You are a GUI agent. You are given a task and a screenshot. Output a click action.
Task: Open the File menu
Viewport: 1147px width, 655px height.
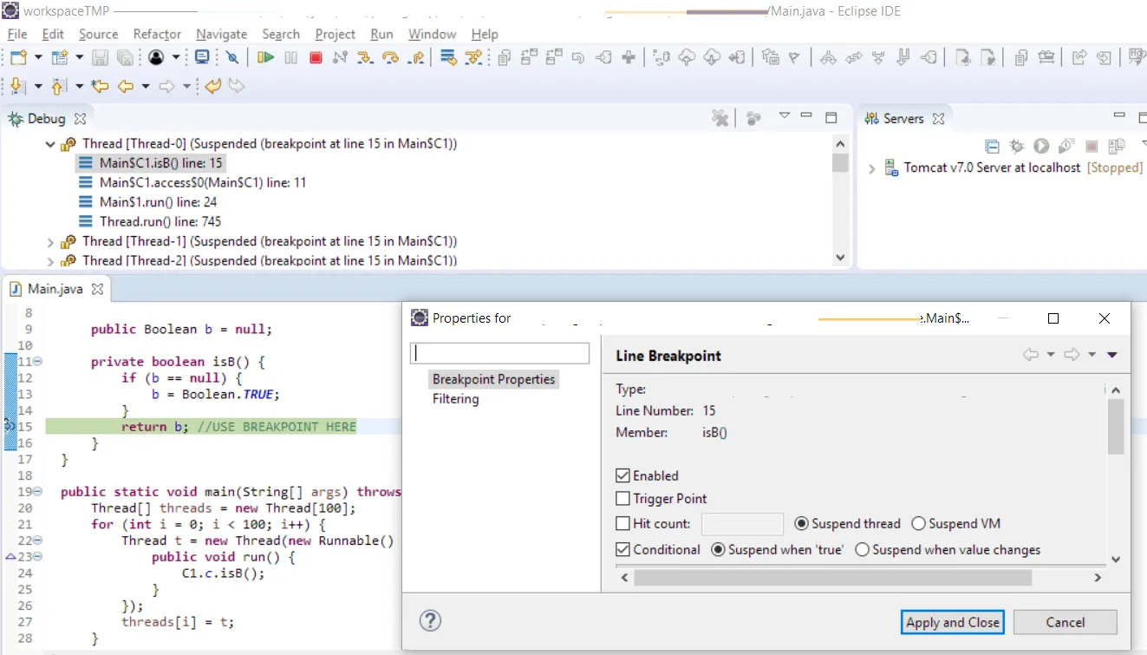point(17,34)
